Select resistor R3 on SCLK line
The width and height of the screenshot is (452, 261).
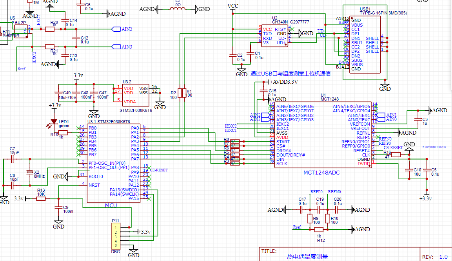pos(235,164)
